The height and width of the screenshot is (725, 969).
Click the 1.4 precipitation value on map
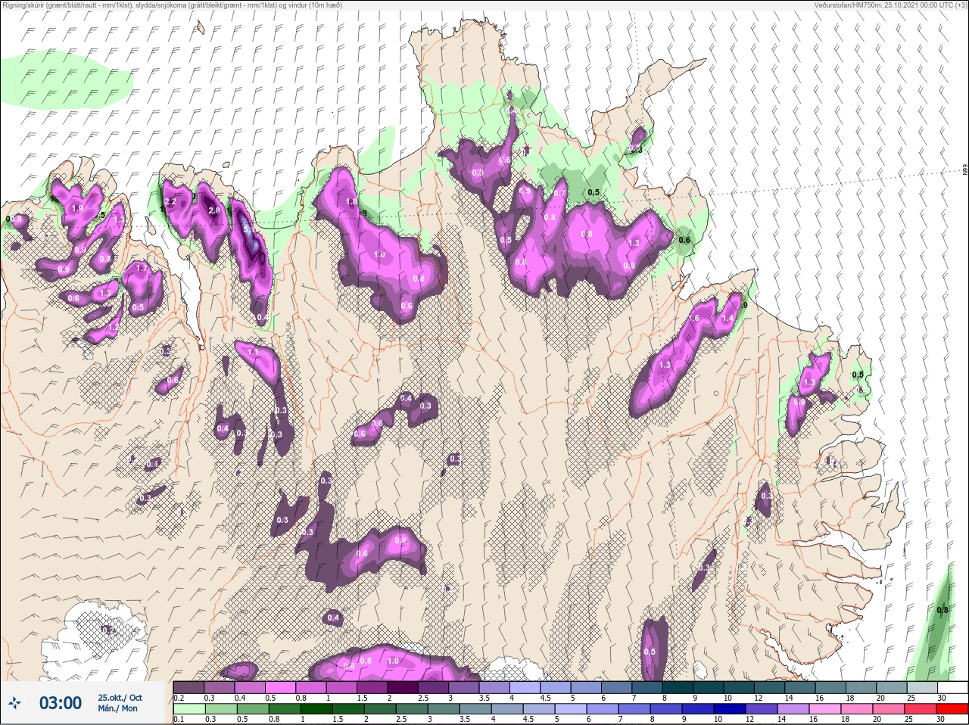728,319
